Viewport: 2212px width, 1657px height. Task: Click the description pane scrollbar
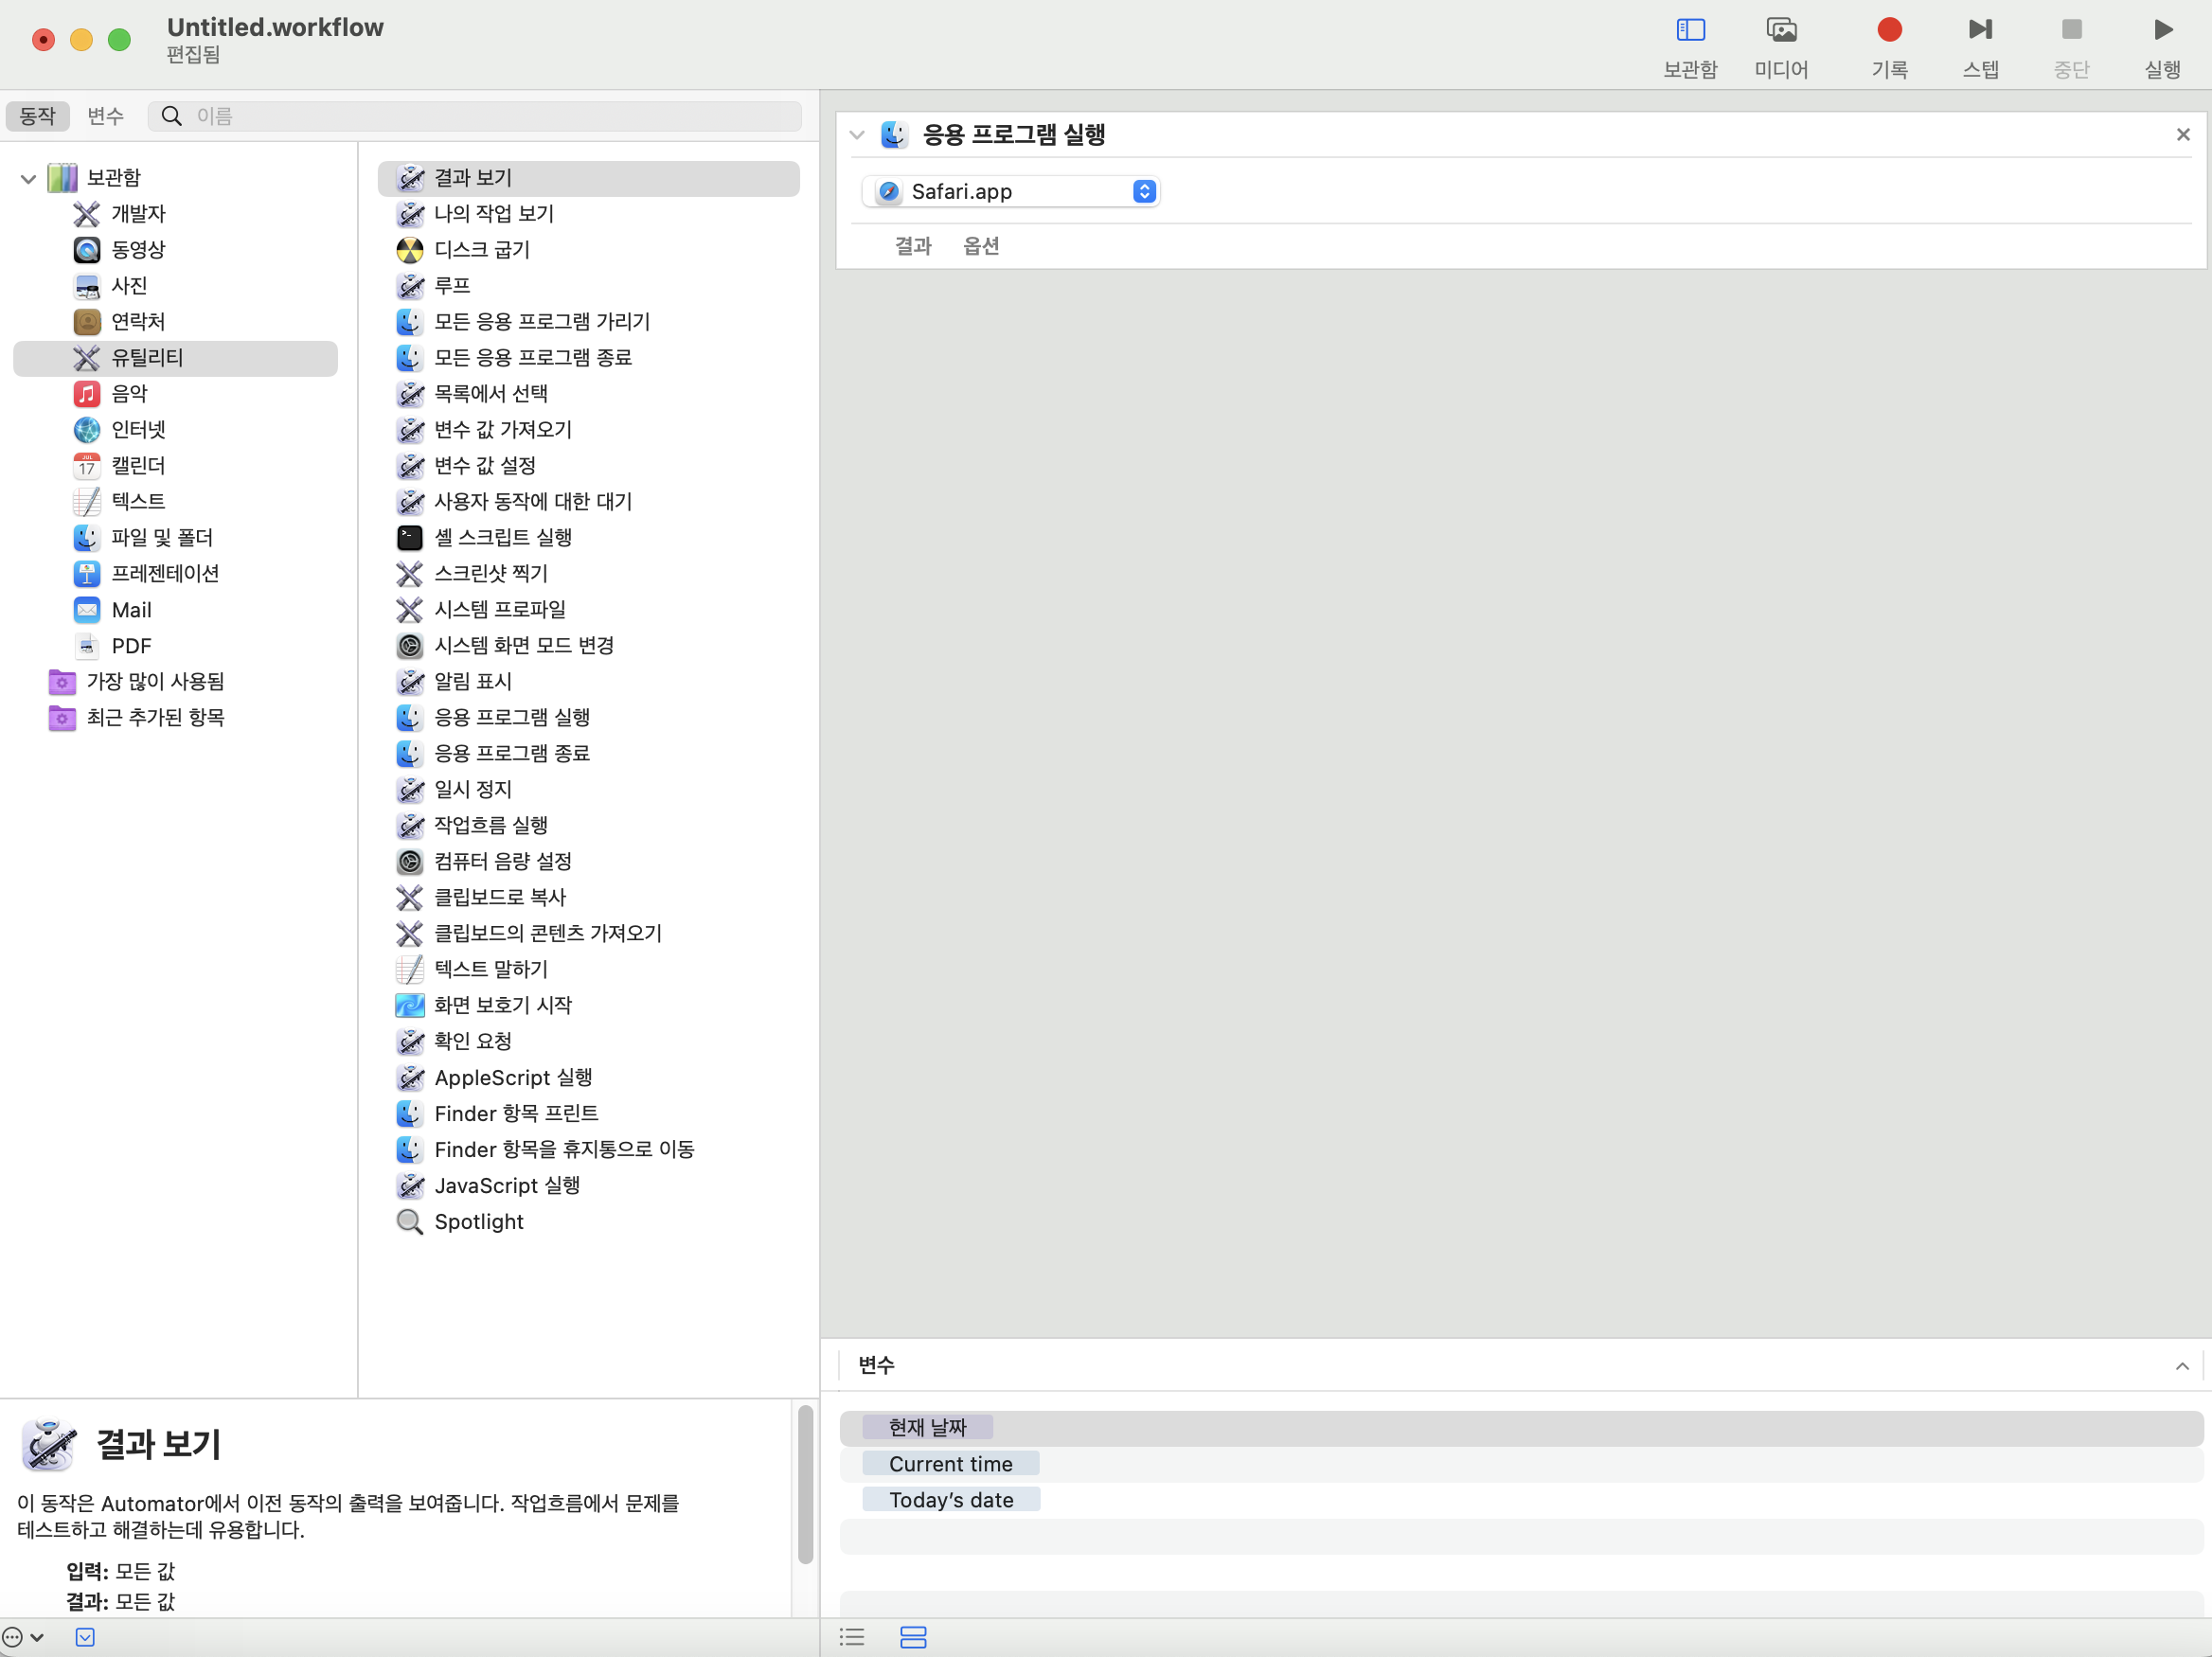(805, 1485)
